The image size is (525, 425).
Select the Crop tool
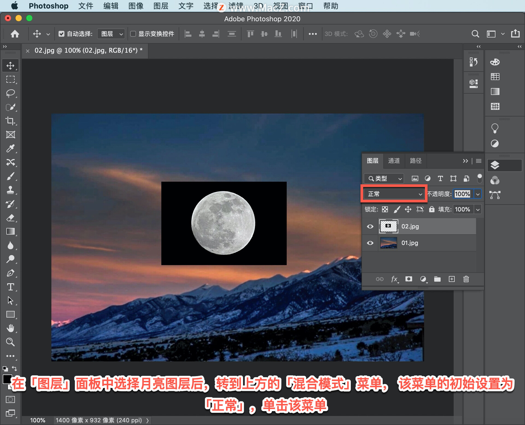(x=10, y=121)
